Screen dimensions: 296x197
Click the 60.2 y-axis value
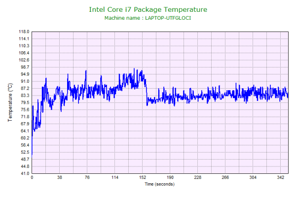tap(25, 138)
